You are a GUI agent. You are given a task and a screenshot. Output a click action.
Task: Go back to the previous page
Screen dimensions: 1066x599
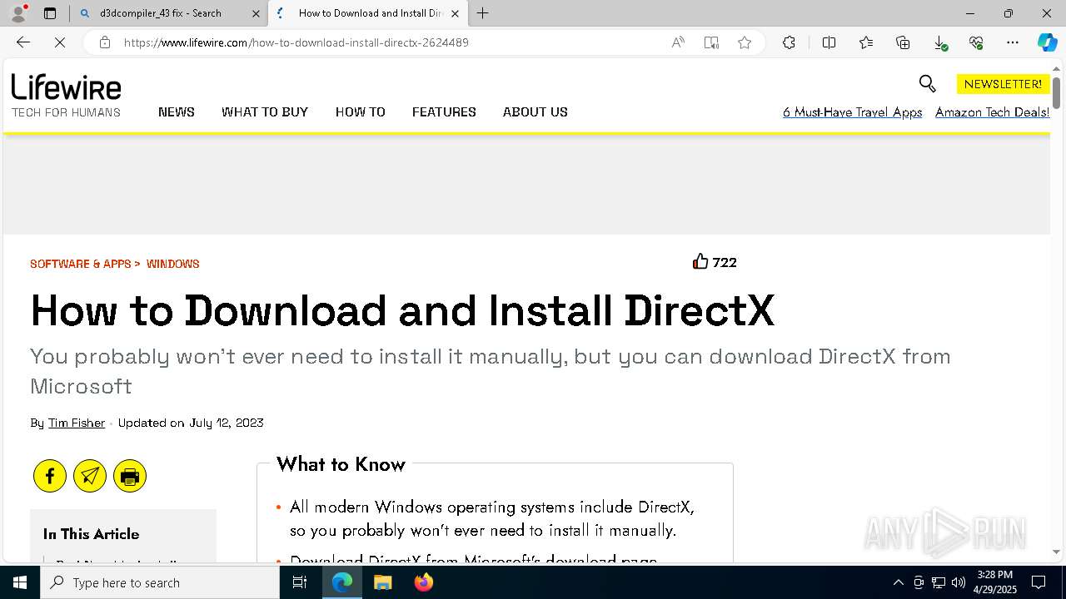pos(23,42)
